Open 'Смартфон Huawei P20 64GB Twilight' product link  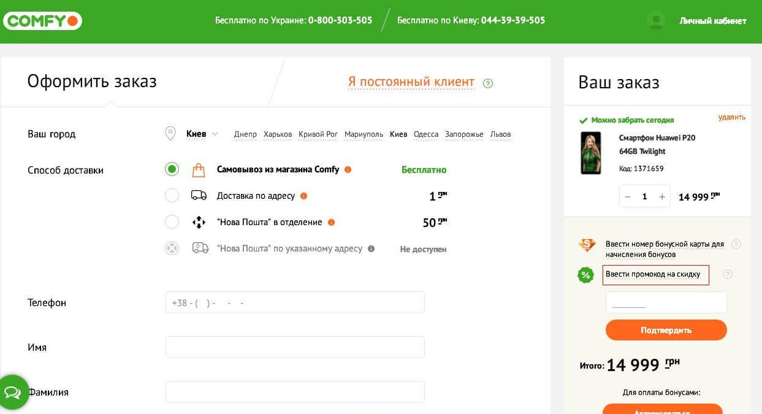pos(657,145)
